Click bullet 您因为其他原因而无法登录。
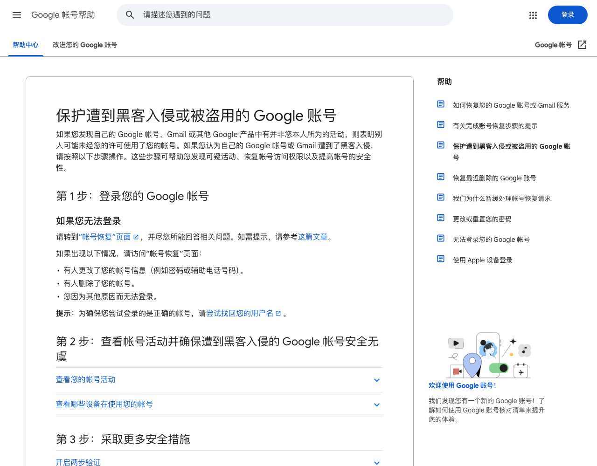This screenshot has height=466, width=597. click(x=112, y=296)
